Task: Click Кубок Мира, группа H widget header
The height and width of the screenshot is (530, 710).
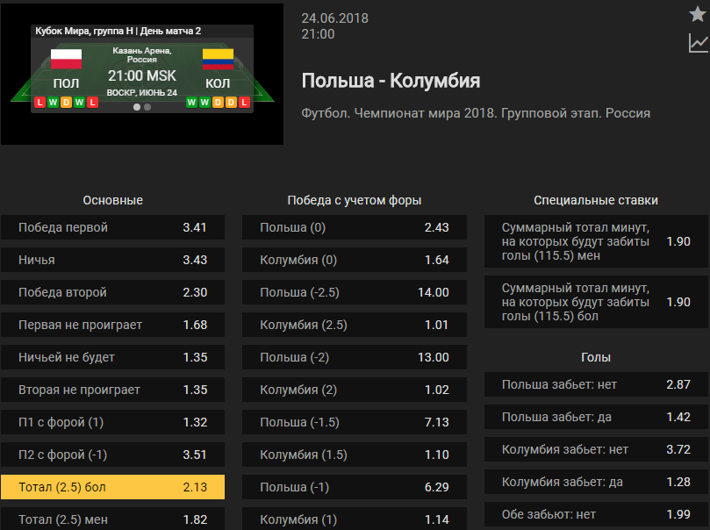Action: pos(118,31)
